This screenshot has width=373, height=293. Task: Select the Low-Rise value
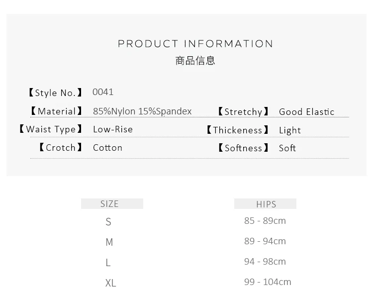coord(113,129)
